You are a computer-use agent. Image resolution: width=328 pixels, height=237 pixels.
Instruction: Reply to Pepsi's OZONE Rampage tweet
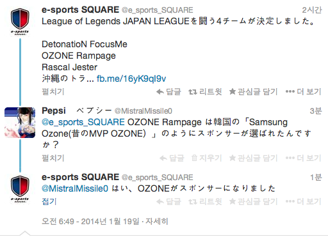coord(172,158)
